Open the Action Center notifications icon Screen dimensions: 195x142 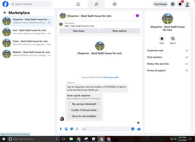point(190,139)
